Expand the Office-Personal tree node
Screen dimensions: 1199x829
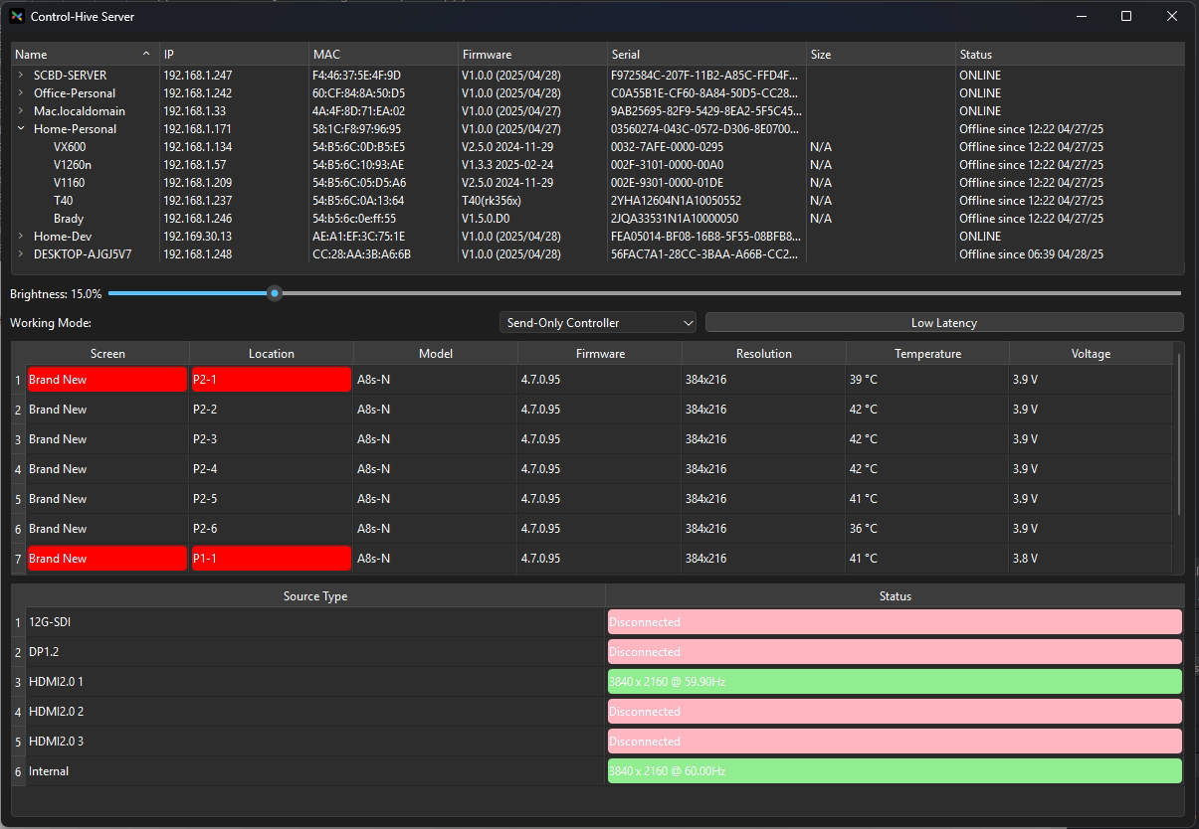coord(21,93)
